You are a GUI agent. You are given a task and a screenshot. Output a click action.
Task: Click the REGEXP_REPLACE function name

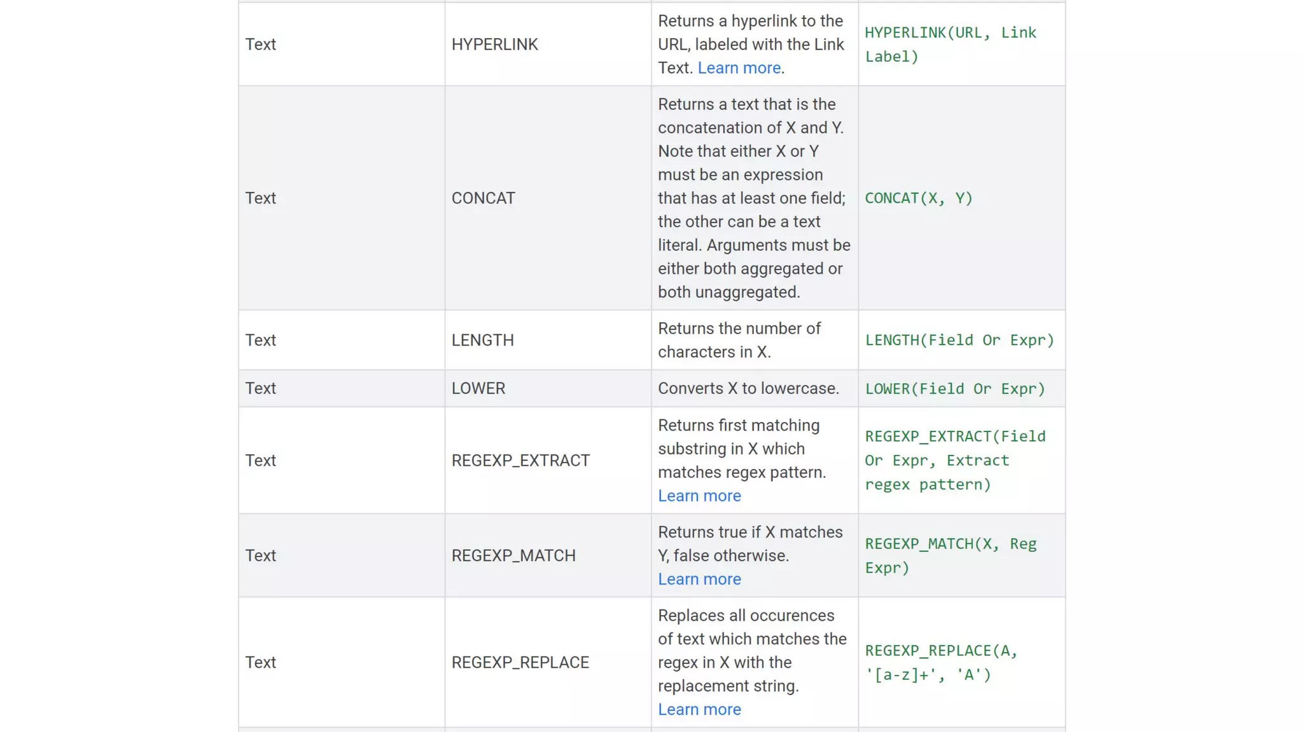[520, 663]
